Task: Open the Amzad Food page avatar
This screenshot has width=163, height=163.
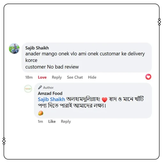Action: pyautogui.click(x=28, y=89)
